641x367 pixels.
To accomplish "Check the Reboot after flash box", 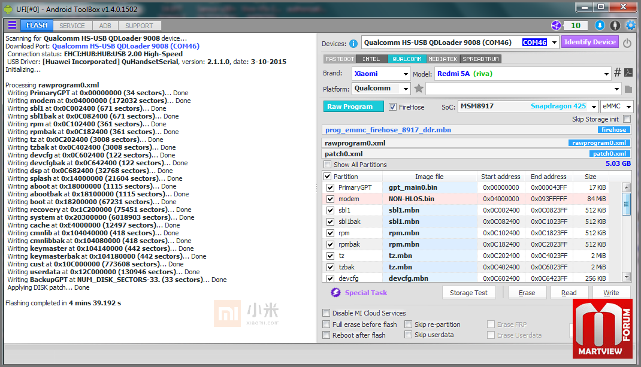I will (x=326, y=335).
